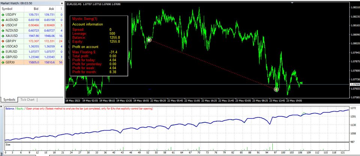Select XAUUSD symbol arrow icon
The image size is (360, 156).
point(3,36)
